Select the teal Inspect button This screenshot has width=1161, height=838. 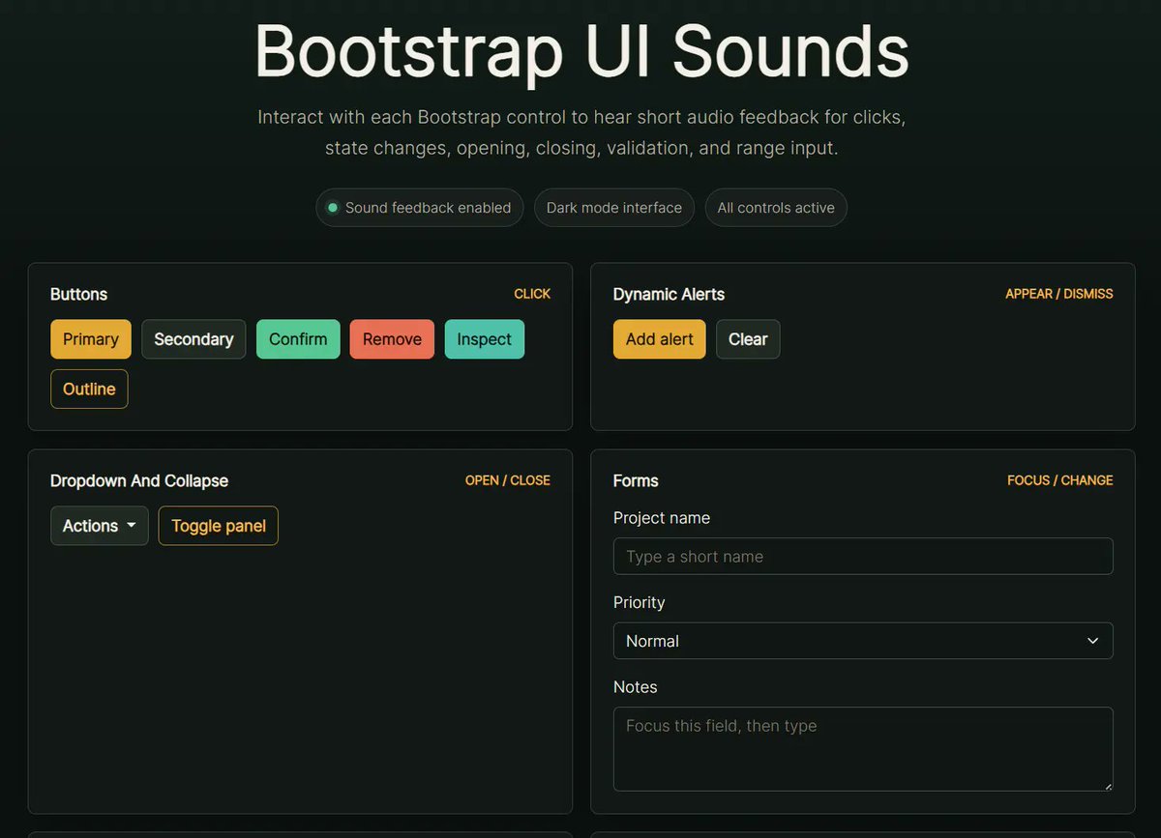click(x=485, y=339)
